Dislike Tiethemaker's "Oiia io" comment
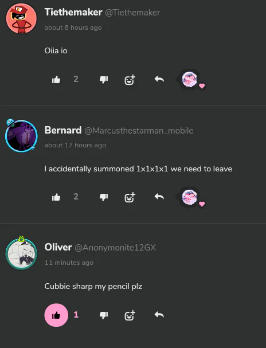 (x=104, y=80)
